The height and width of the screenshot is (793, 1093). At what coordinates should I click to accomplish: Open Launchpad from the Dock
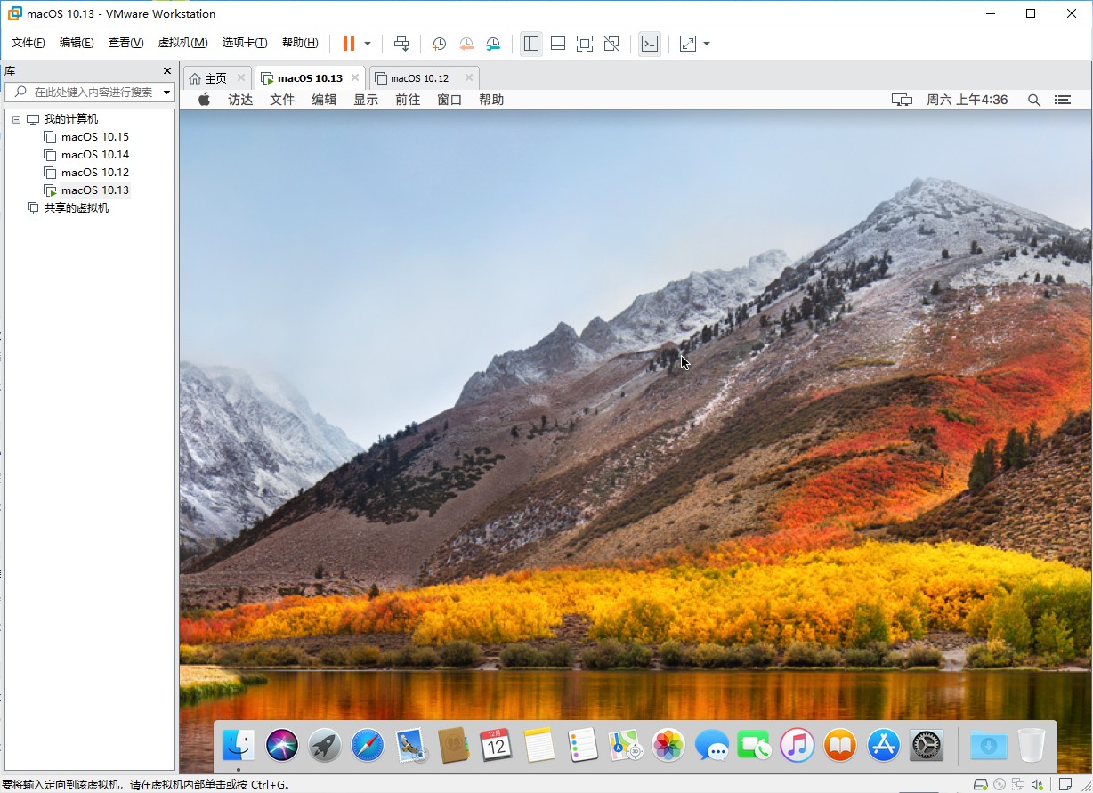[x=324, y=746]
